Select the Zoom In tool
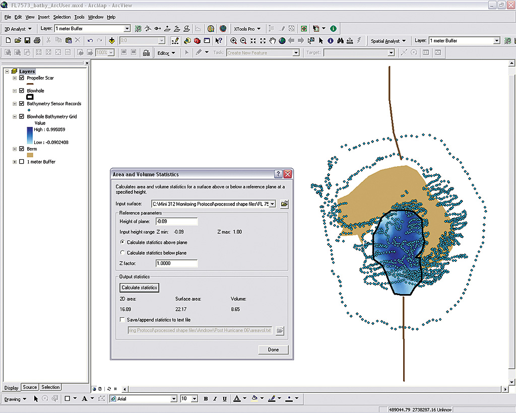This screenshot has height=413, width=516. tap(234, 41)
